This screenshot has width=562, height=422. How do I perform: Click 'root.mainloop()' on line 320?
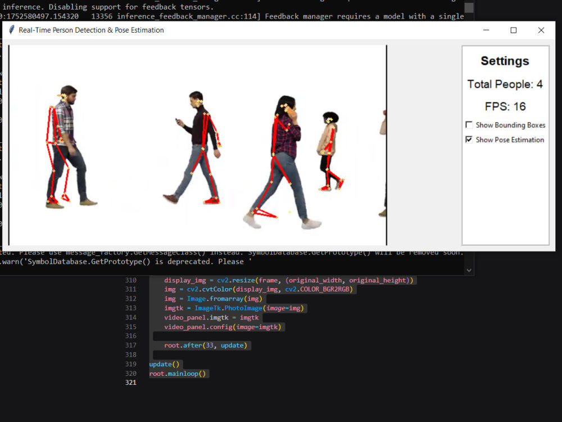coord(178,374)
